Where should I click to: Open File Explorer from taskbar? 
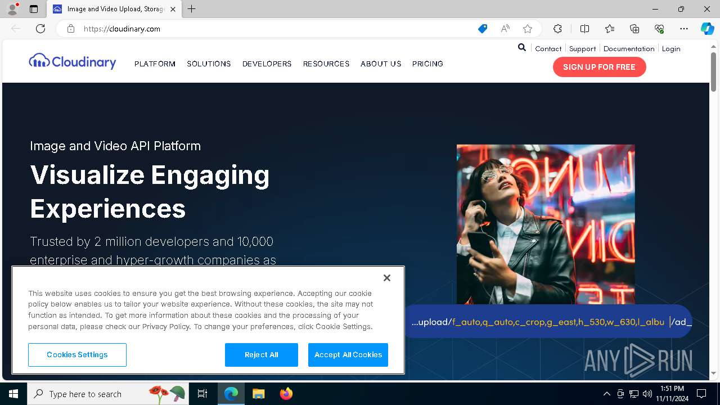[258, 394]
